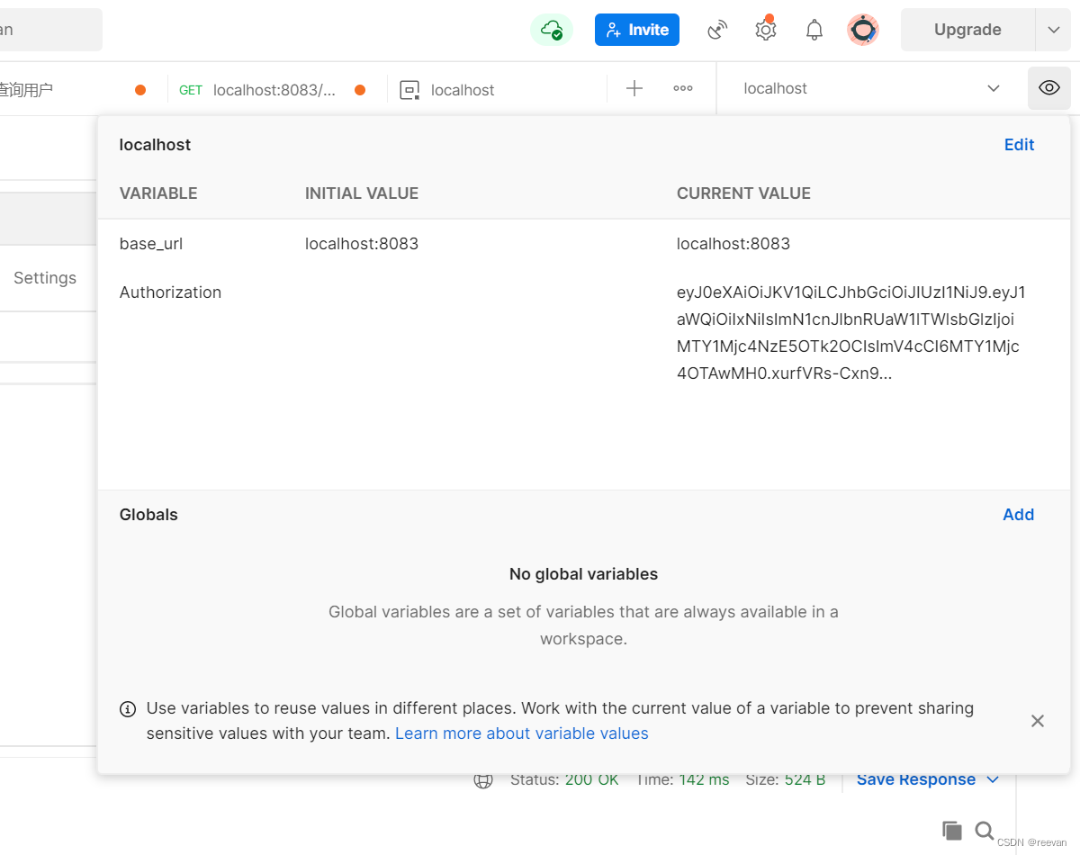The width and height of the screenshot is (1080, 855).
Task: Add a new tab with plus icon
Action: coord(634,88)
